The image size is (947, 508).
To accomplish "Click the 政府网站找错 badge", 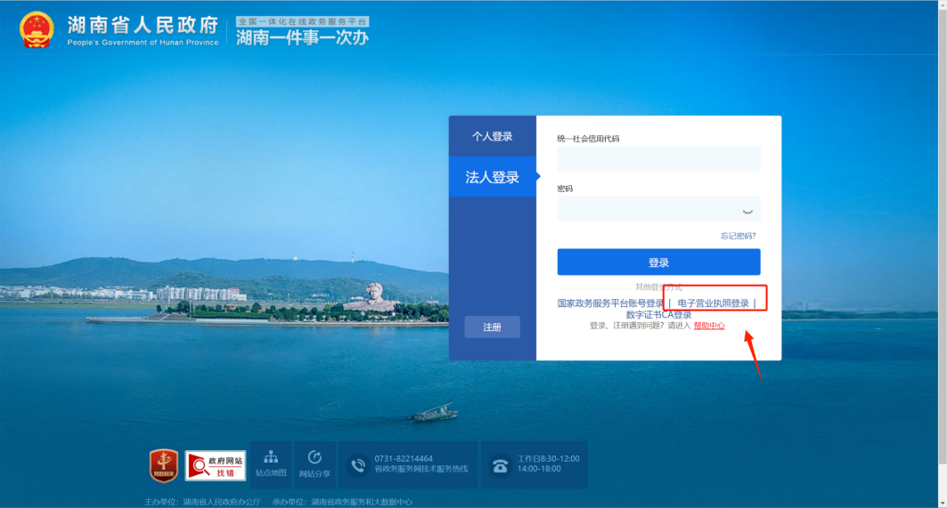I will pyautogui.click(x=216, y=465).
